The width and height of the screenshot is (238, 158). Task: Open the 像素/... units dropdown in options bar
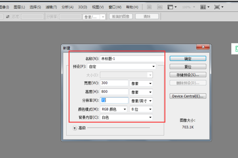coord(94,17)
